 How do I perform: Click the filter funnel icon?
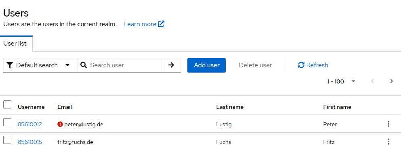click(x=10, y=65)
